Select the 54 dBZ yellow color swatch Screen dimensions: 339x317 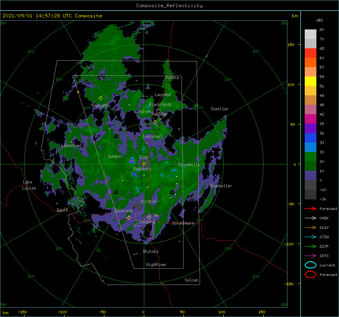coord(310,81)
